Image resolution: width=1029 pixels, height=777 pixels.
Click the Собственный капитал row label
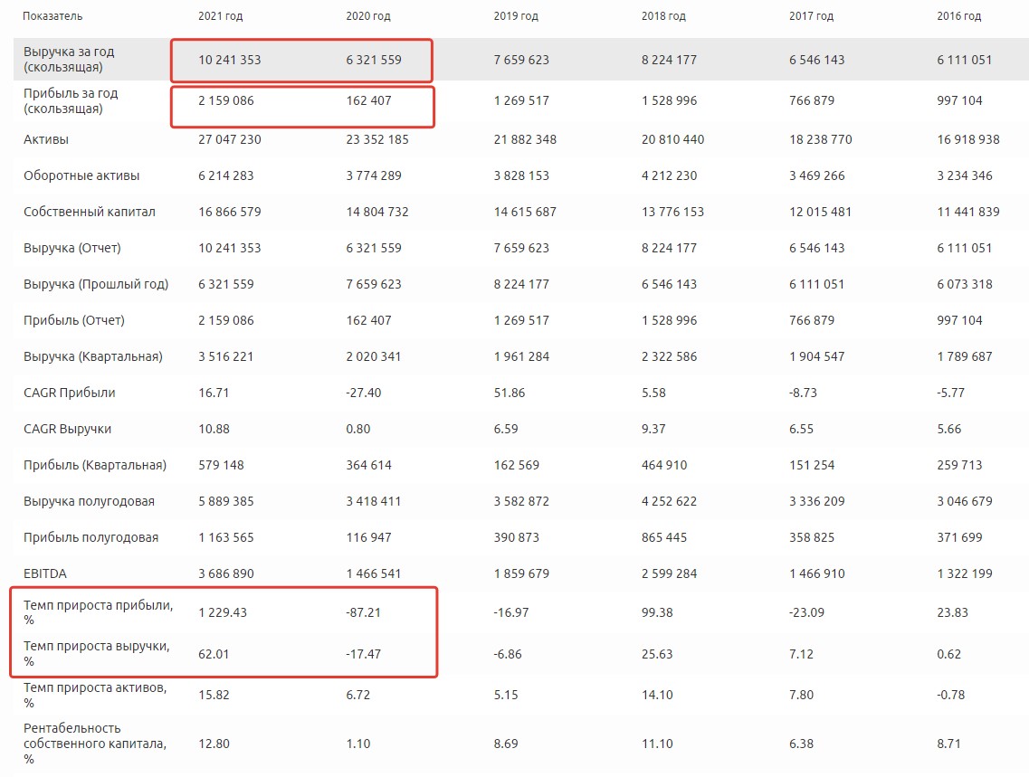(90, 212)
